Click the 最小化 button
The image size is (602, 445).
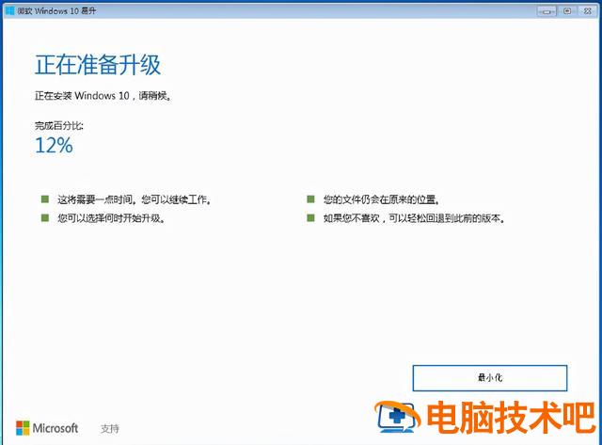pos(489,378)
